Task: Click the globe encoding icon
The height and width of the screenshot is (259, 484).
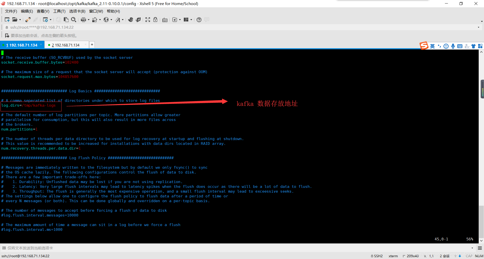Action: (x=106, y=20)
